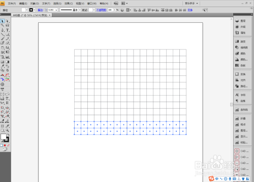Select the Type (T) tool

(x=8, y=30)
